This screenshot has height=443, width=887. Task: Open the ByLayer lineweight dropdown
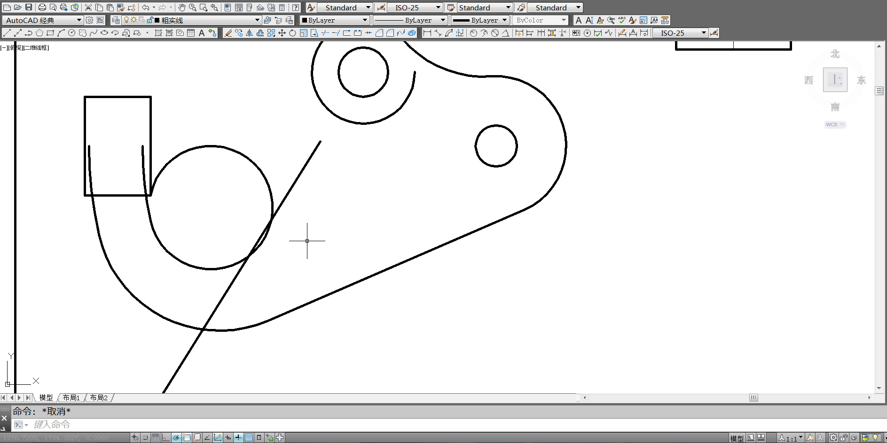[504, 20]
